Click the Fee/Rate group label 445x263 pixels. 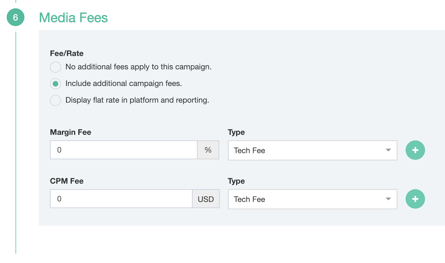67,53
